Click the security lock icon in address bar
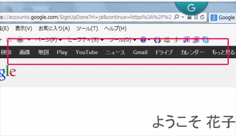The width and height of the screenshot is (236, 136). 189,17
